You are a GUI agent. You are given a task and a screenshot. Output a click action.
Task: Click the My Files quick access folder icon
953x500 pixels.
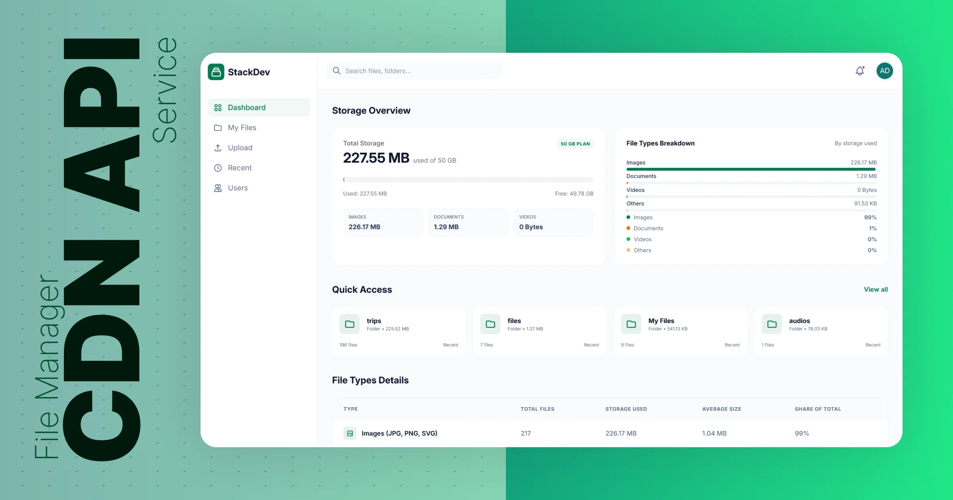click(x=631, y=324)
